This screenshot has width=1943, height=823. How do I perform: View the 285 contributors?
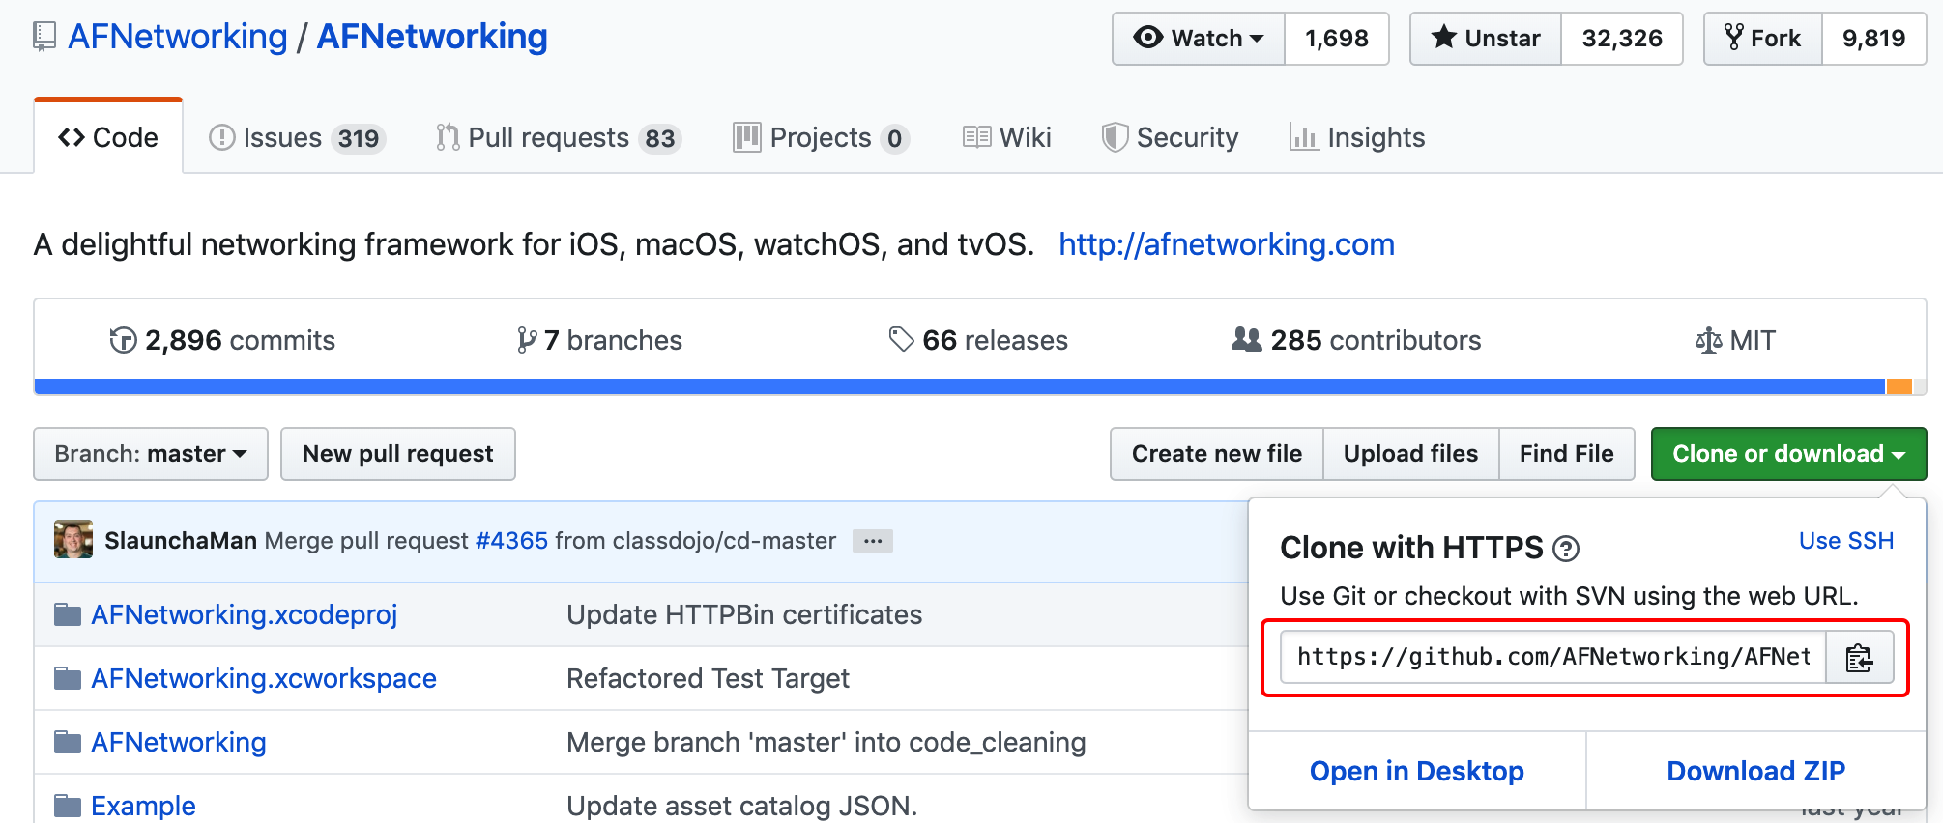tap(1356, 340)
